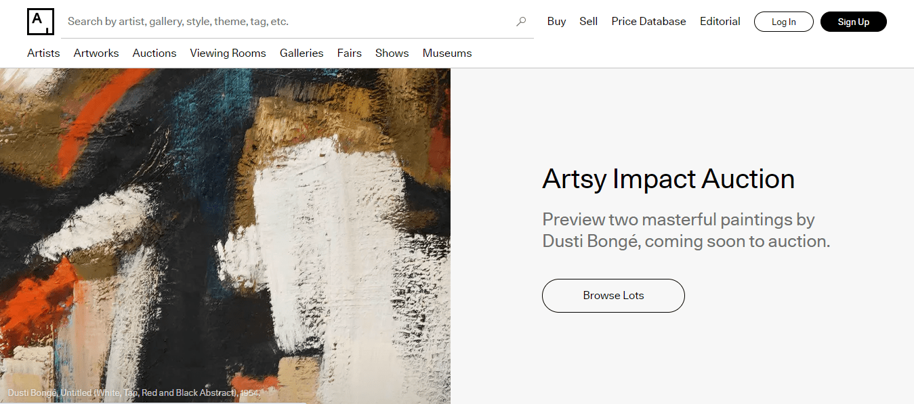Navigate to Museums
The width and height of the screenshot is (914, 404).
[x=447, y=53]
